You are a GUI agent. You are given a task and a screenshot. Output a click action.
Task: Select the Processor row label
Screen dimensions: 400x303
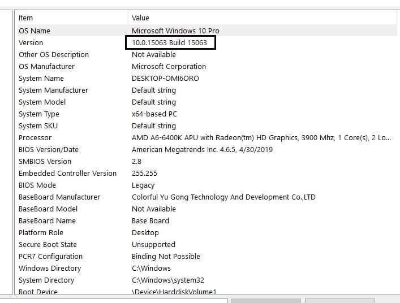click(x=35, y=138)
